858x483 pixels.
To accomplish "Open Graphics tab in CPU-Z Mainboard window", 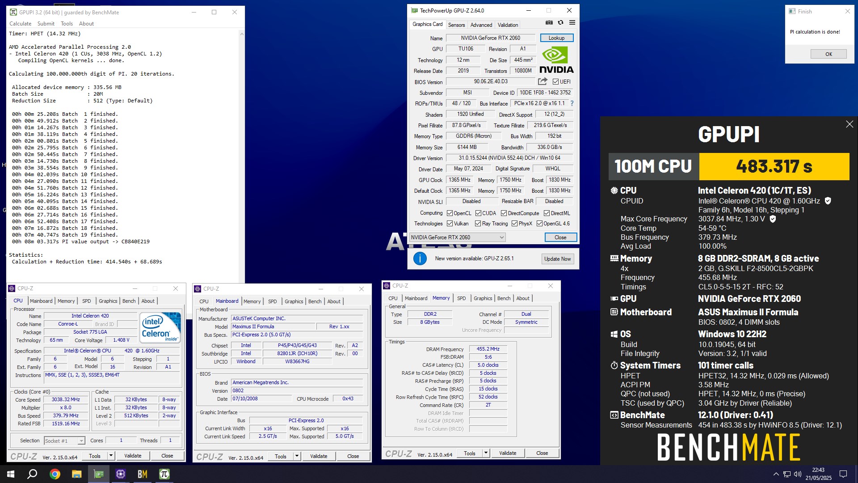I will pyautogui.click(x=294, y=301).
